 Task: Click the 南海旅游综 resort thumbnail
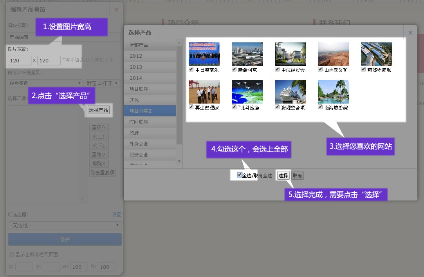click(333, 91)
